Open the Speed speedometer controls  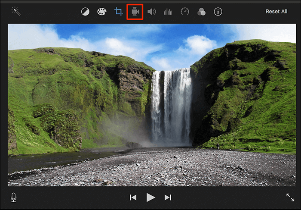pyautogui.click(x=185, y=12)
